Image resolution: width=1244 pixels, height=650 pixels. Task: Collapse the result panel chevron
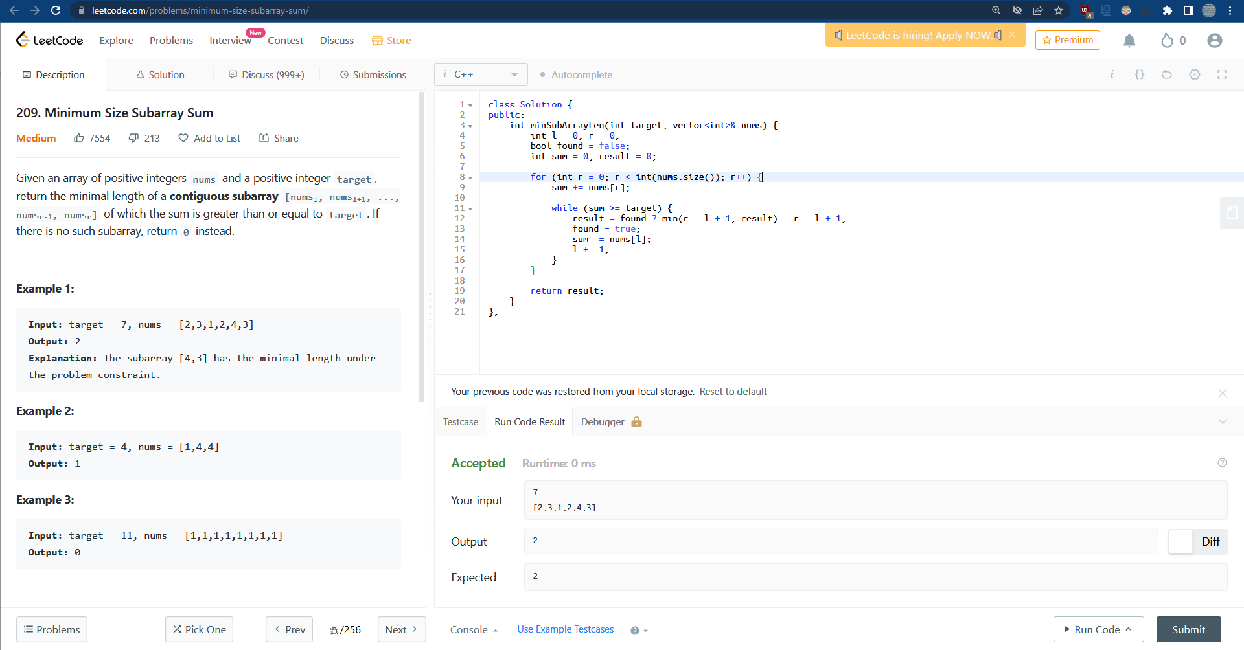coord(1222,421)
